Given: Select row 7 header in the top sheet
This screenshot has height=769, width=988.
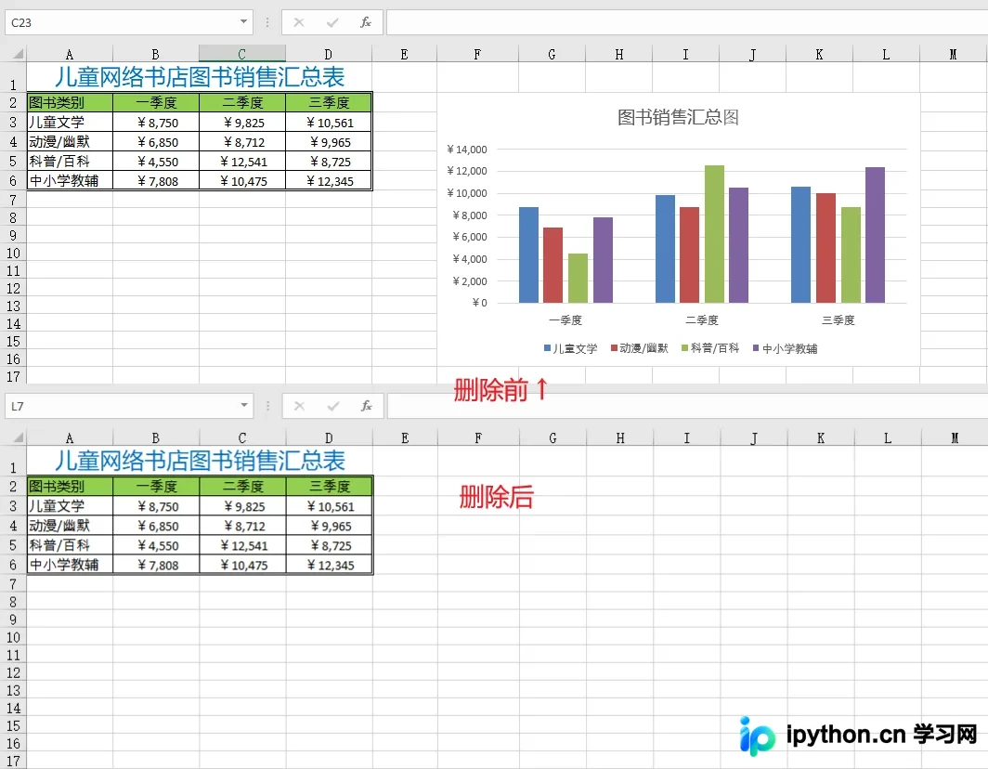Looking at the screenshot, I should tap(13, 200).
